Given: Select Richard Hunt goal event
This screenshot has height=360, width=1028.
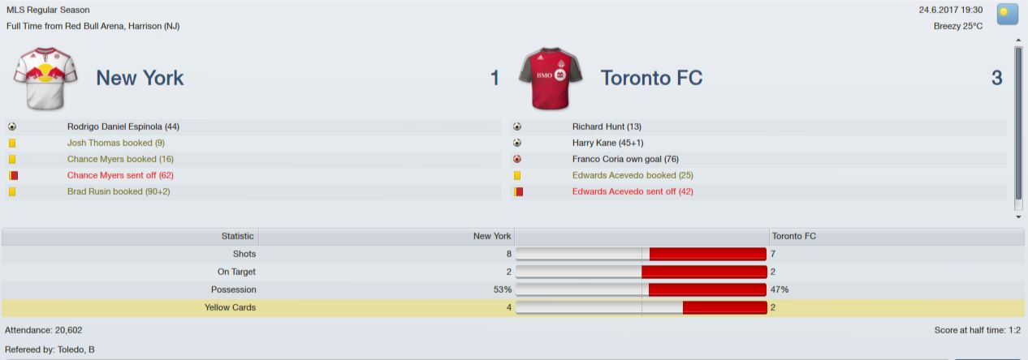Looking at the screenshot, I should click(758, 126).
